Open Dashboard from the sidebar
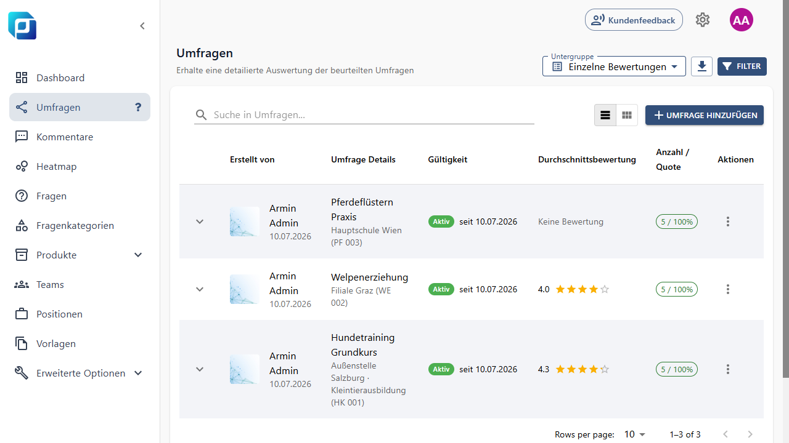 pos(80,78)
